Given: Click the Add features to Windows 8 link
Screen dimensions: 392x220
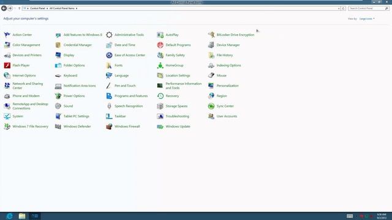Looking at the screenshot, I should coord(83,35).
